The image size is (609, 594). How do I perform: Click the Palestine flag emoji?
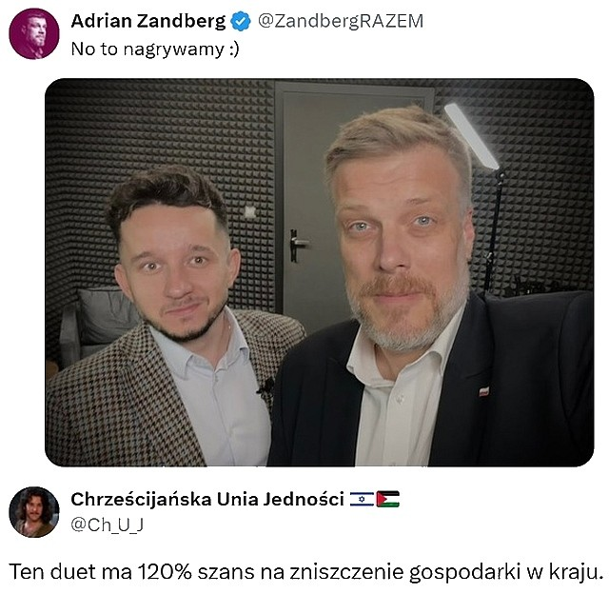click(x=387, y=499)
